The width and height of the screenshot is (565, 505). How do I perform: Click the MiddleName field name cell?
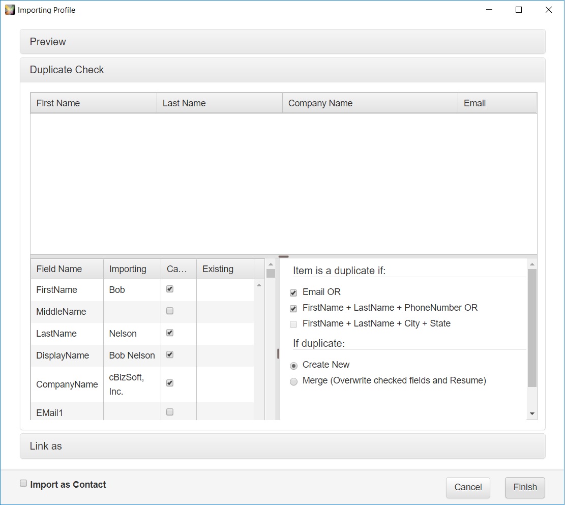click(x=67, y=312)
